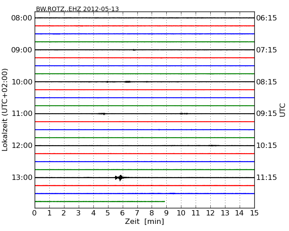Click the x-axis tick label "7"
This screenshot has width=289, height=231.
coord(137,213)
